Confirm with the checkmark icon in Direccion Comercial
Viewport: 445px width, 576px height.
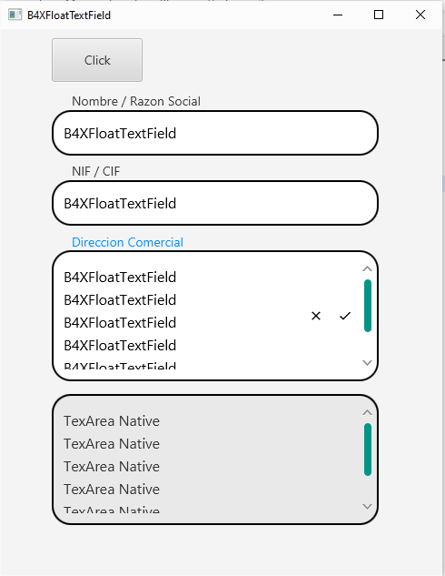(345, 316)
